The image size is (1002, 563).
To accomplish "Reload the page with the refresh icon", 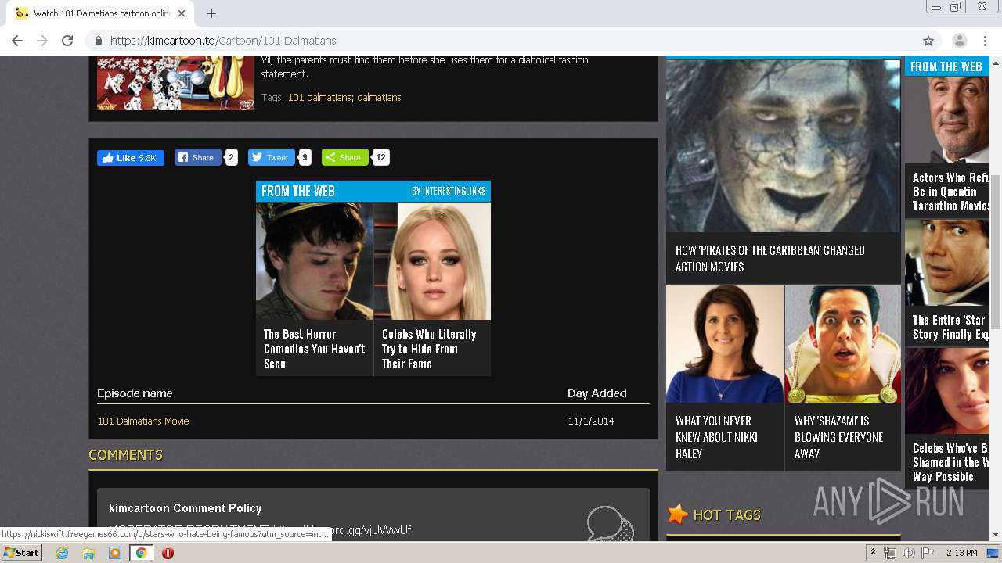I will (x=67, y=41).
